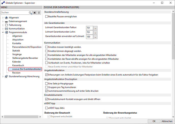Enable Bezahlte Pausen ermöglichen

pyautogui.click(x=47, y=17)
